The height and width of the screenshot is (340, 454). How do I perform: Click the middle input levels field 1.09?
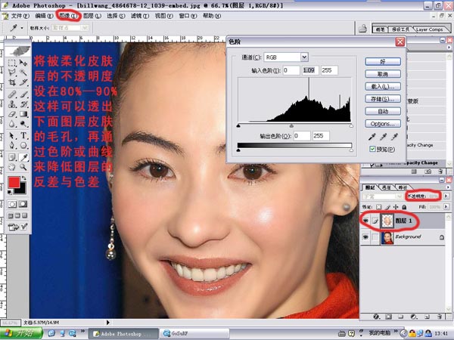[x=309, y=70]
